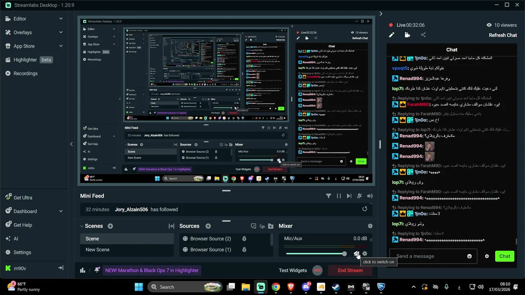Adjust the Mic/Aux volume slider
Screen dimensions: 525x295
[316, 254]
